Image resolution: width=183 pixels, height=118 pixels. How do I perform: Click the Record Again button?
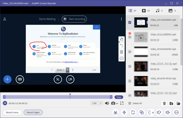(33, 112)
